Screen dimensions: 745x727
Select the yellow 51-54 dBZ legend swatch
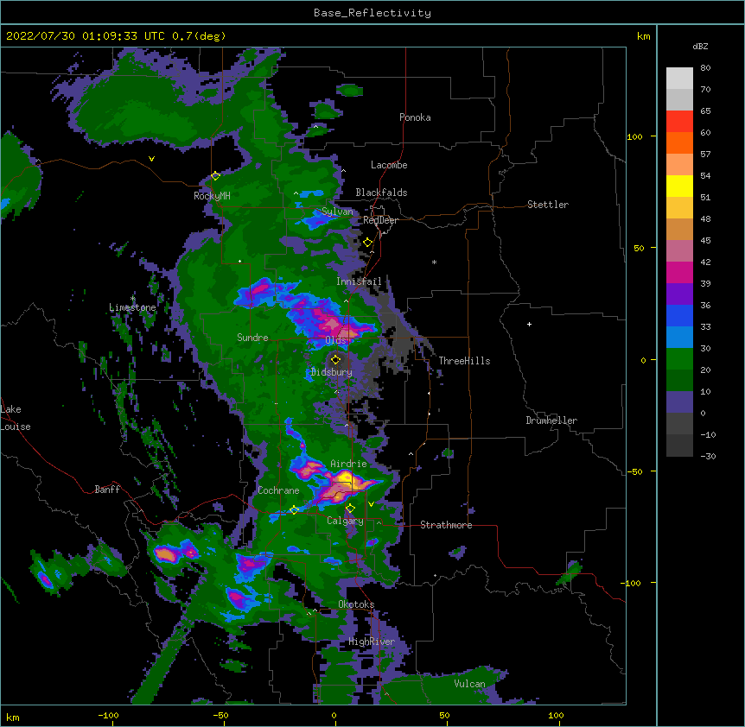[679, 186]
